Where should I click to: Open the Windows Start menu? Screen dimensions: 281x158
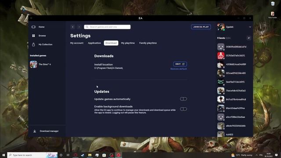click(4, 155)
